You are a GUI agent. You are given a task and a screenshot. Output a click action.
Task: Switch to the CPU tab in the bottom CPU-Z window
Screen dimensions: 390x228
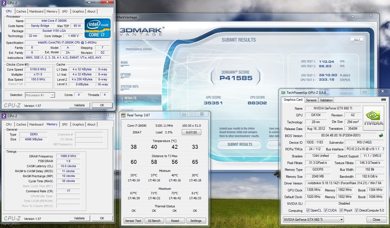tap(9, 124)
